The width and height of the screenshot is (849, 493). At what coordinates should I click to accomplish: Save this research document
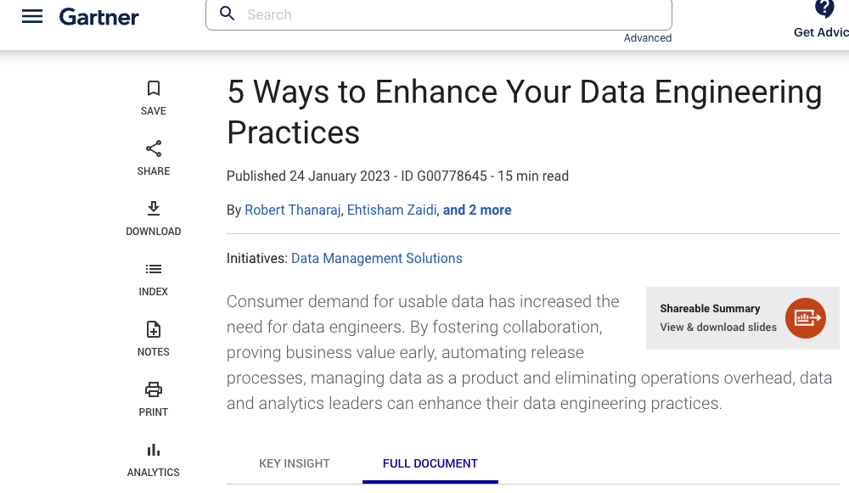click(153, 98)
